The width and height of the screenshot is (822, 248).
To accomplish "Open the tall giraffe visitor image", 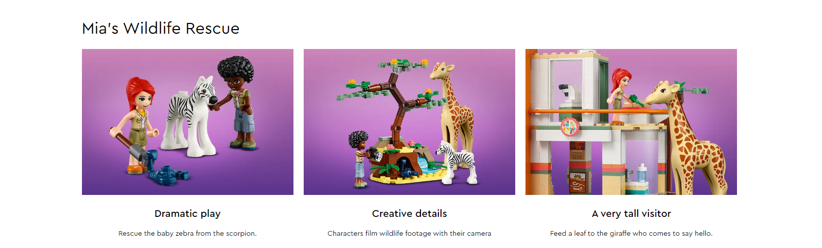I will [x=631, y=122].
